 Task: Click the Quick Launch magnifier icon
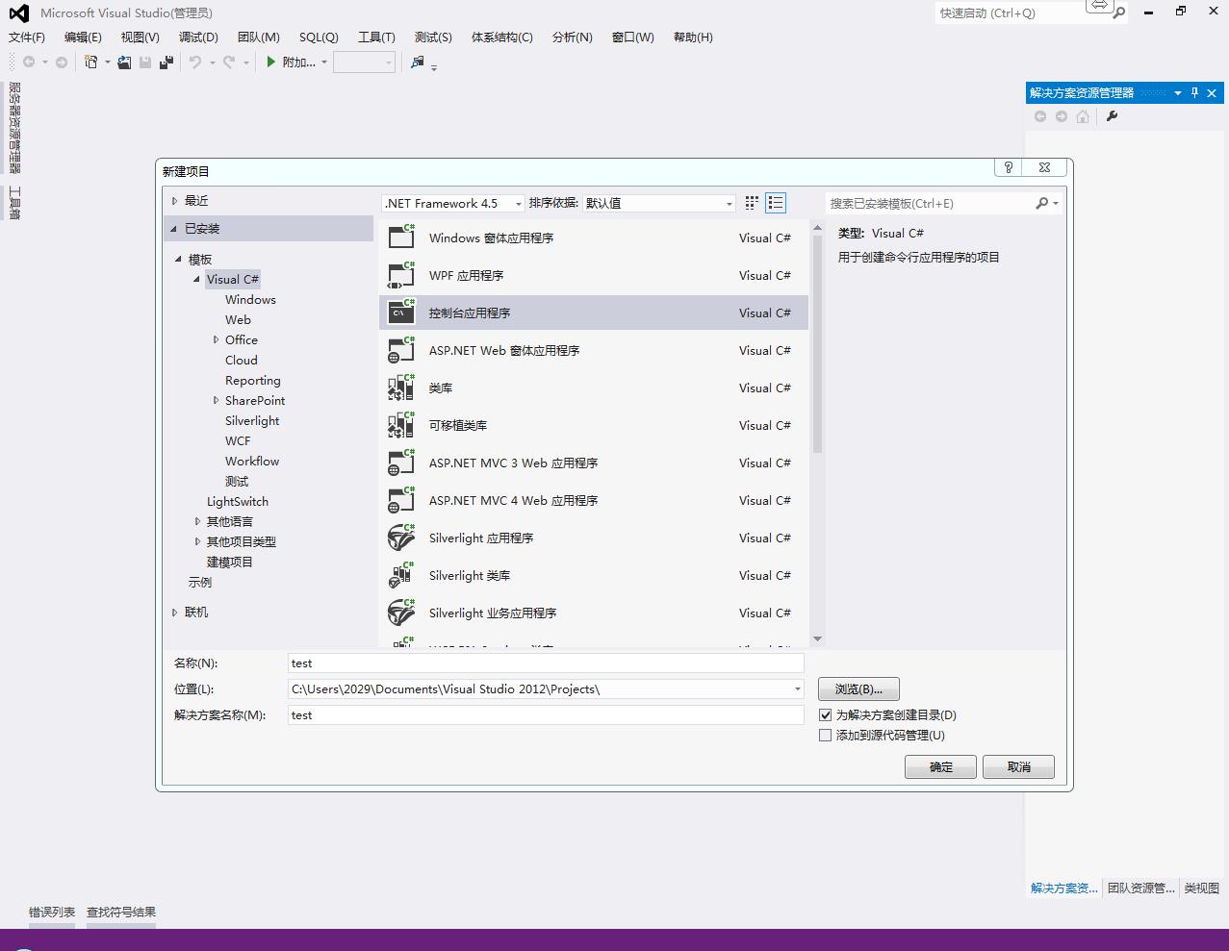point(1119,13)
